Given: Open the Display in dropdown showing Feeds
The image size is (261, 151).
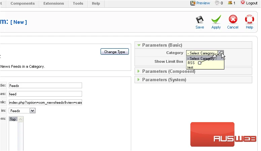Looking at the screenshot, I should point(22,111).
